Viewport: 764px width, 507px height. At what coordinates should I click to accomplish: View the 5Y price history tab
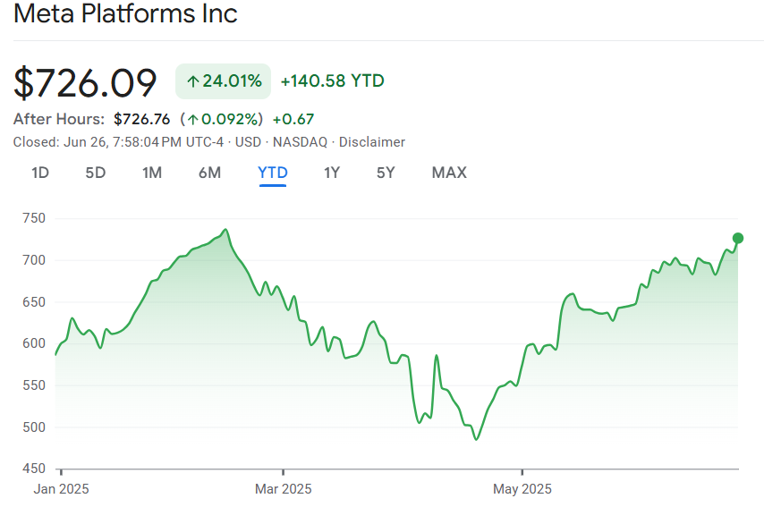386,173
